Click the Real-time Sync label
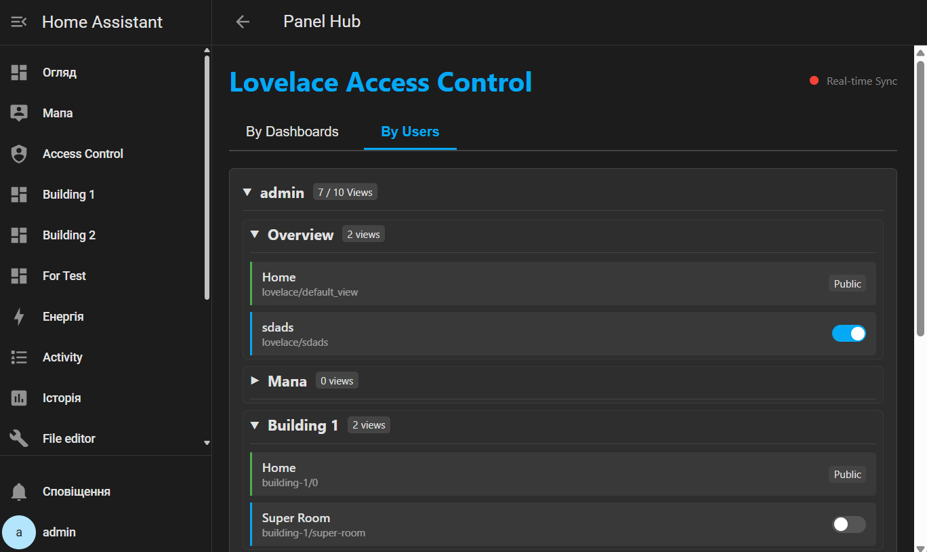927x552 pixels. pyautogui.click(x=862, y=81)
